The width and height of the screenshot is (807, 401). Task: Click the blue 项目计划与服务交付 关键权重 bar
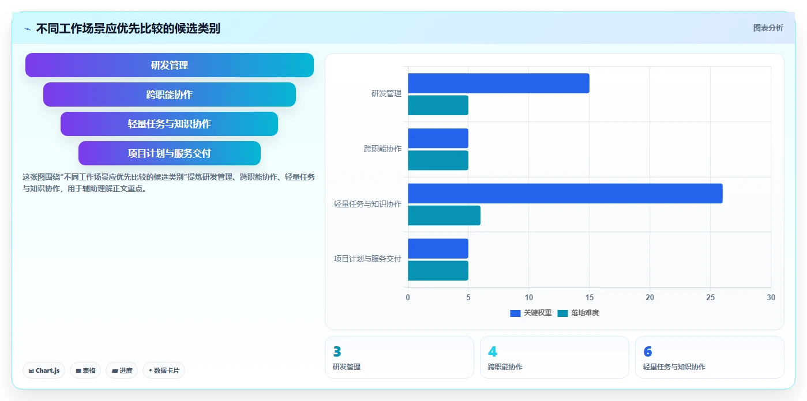[x=438, y=248]
